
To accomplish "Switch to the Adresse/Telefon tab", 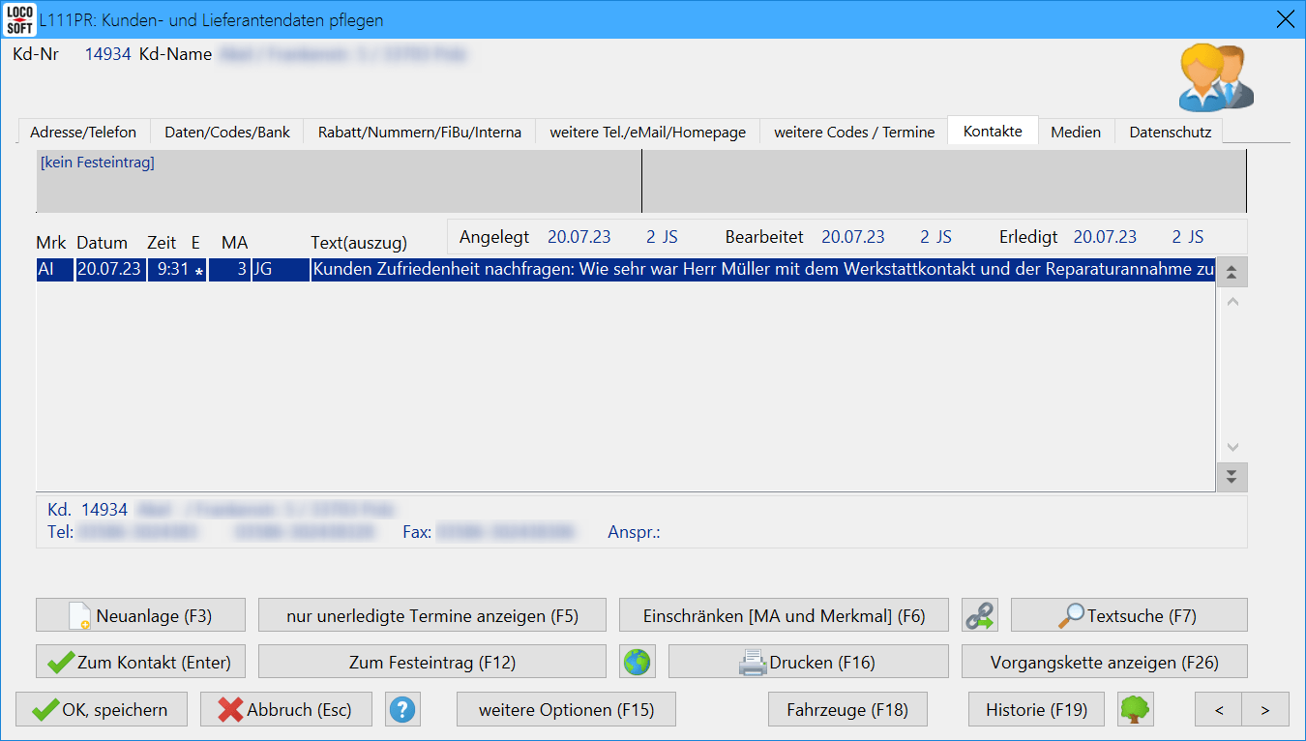I will point(83,132).
